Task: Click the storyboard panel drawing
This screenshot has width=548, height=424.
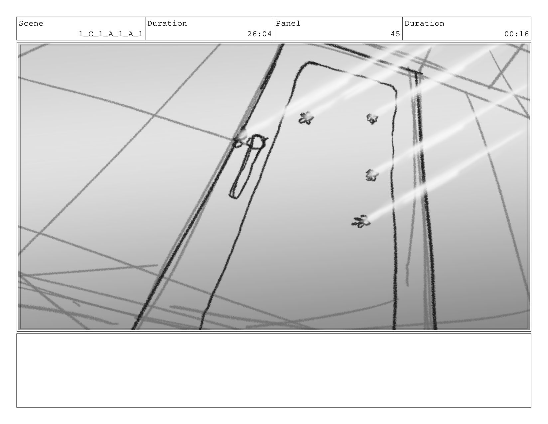Action: 274,187
